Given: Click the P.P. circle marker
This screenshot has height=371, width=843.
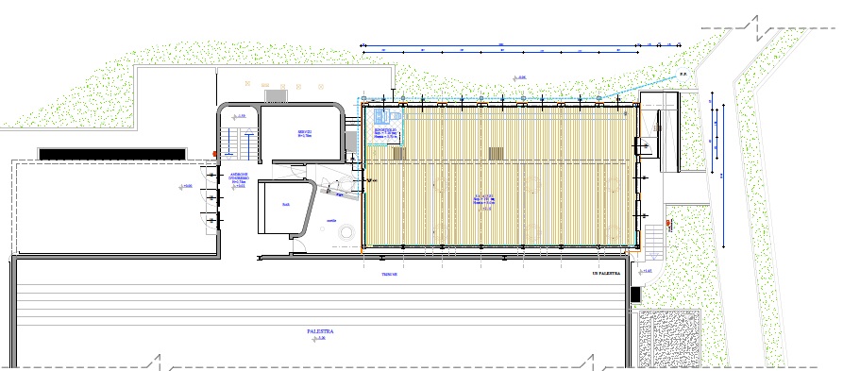Looking at the screenshot, I should (683, 75).
